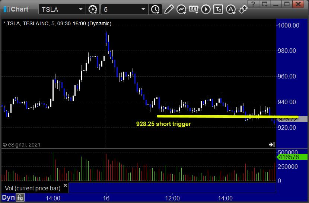Viewport: 309px width, 203px height.
Task: Click the window link arrows icon
Action: (243, 9)
